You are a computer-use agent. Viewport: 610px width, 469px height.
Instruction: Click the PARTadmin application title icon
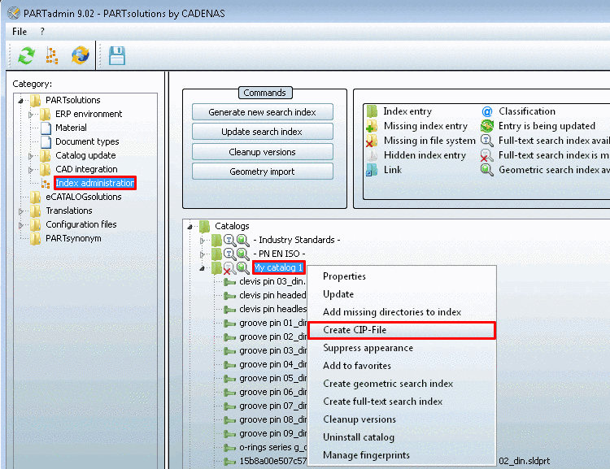click(14, 13)
